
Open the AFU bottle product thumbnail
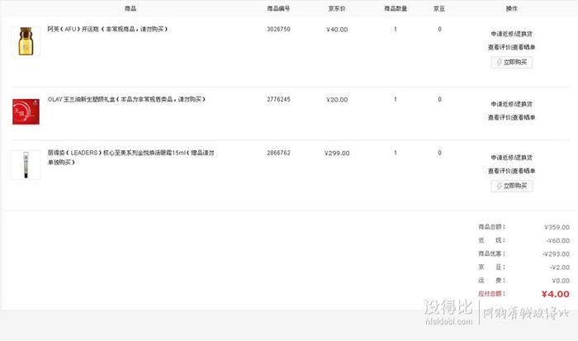26,41
